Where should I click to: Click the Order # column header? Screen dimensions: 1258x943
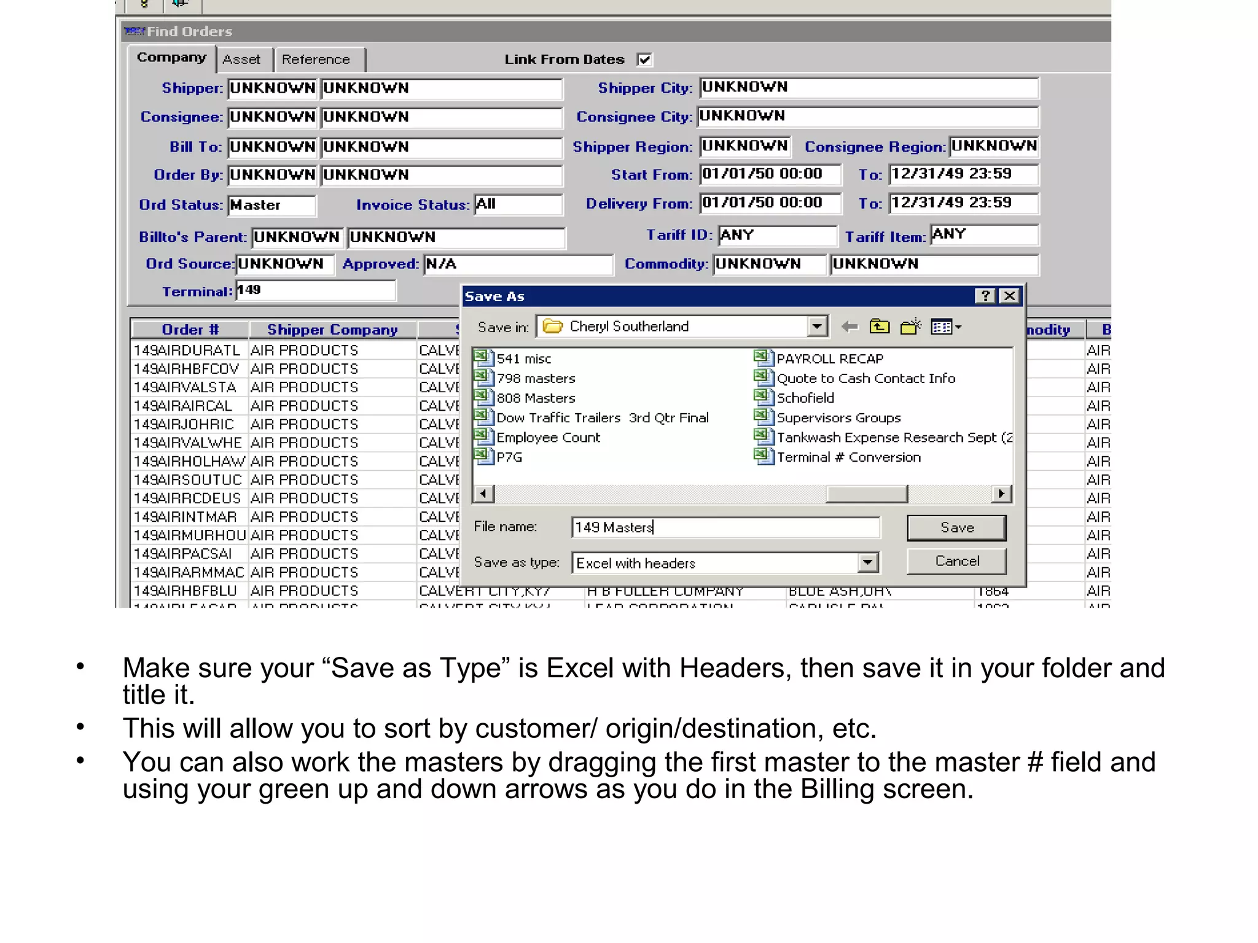click(x=190, y=330)
